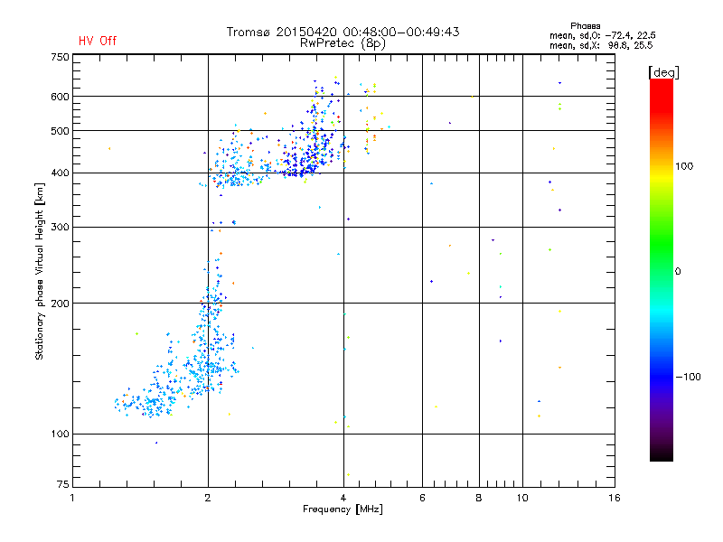723x542 pixels.
Task: Click the x-axis '2' tick label
Action: click(208, 498)
